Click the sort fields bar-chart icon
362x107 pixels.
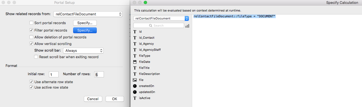click(x=187, y=26)
